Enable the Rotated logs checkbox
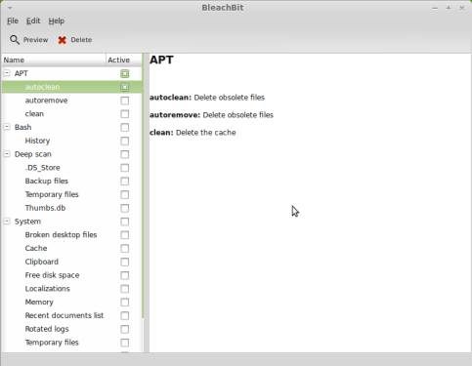 click(x=124, y=329)
